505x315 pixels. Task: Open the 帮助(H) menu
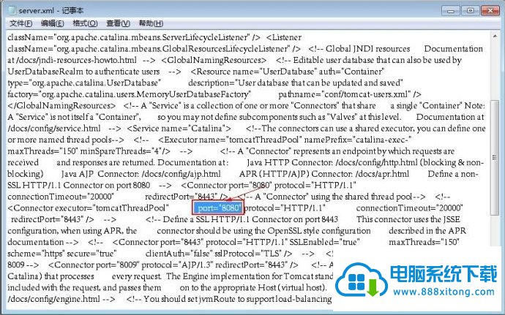151,23
